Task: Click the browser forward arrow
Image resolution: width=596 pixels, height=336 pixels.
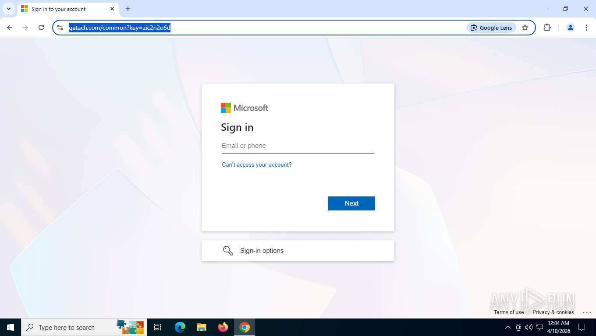Action: (25, 28)
